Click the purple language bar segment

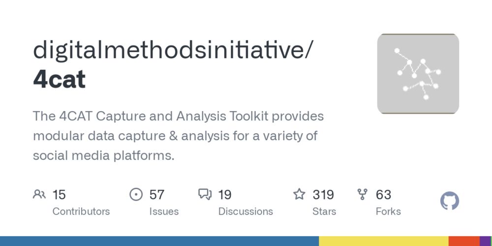point(485,241)
